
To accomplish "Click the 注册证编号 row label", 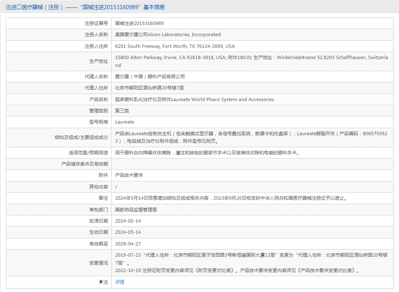I will (96, 23).
